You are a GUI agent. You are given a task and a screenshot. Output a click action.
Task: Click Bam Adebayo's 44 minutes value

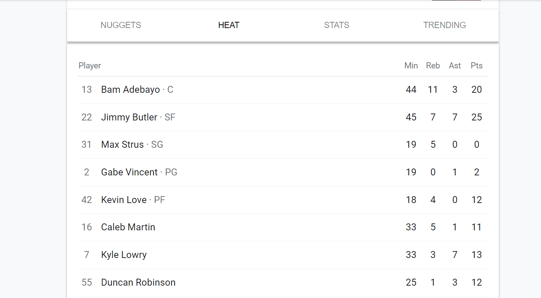(x=411, y=90)
